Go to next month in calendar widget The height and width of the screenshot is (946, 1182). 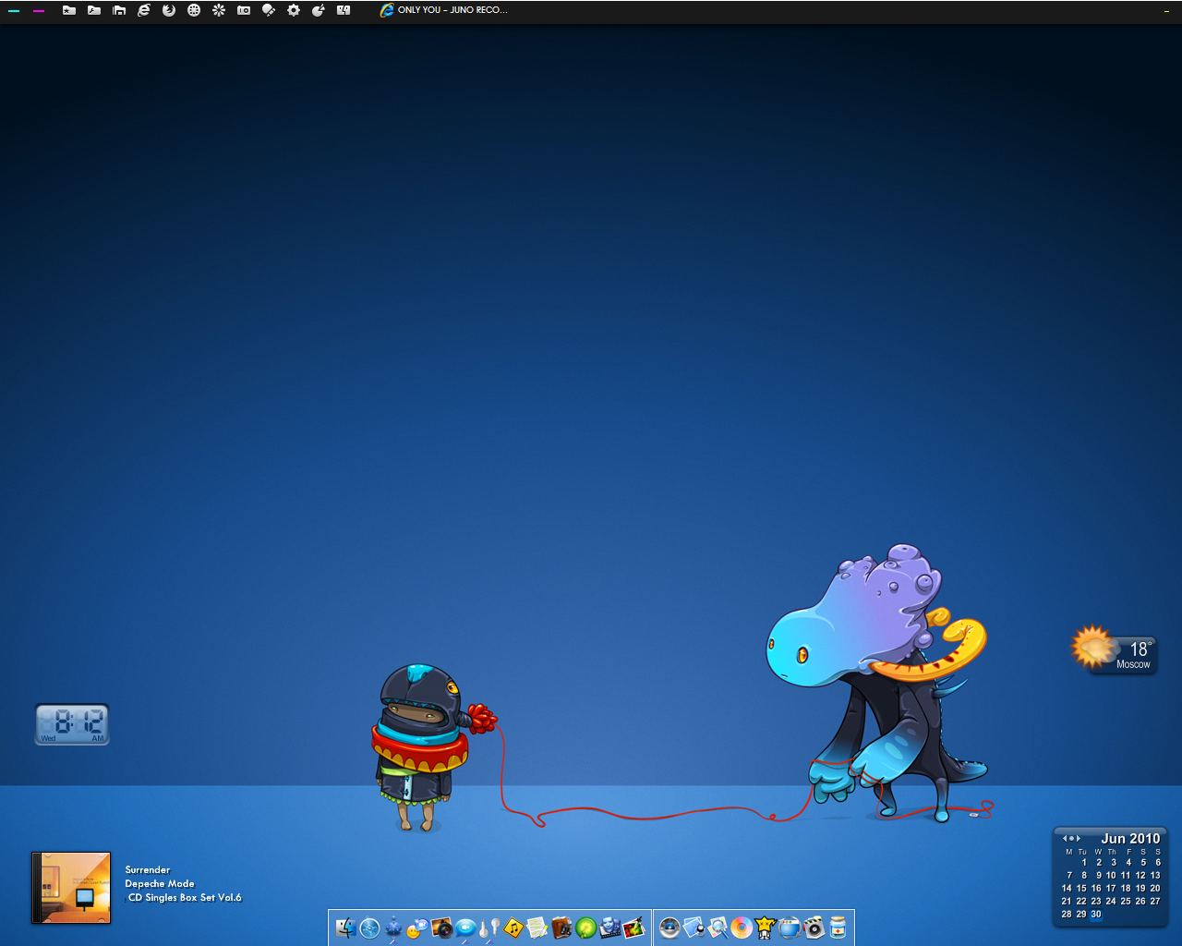tap(1079, 839)
